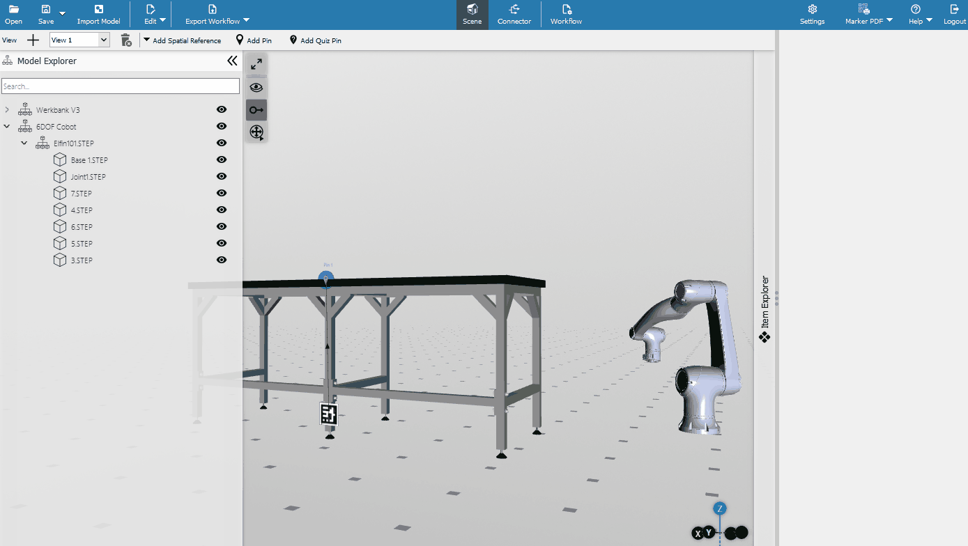968x546 pixels.
Task: Toggle visibility of 4.STEP
Action: [x=222, y=210]
